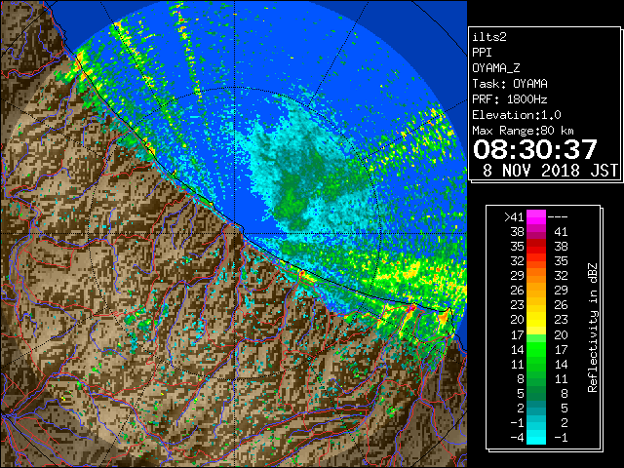
Task: Pick the orange 29 dBZ legend swatch
Action: tap(536, 276)
